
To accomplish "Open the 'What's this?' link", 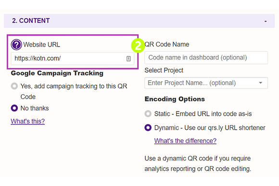I will 28,121.
